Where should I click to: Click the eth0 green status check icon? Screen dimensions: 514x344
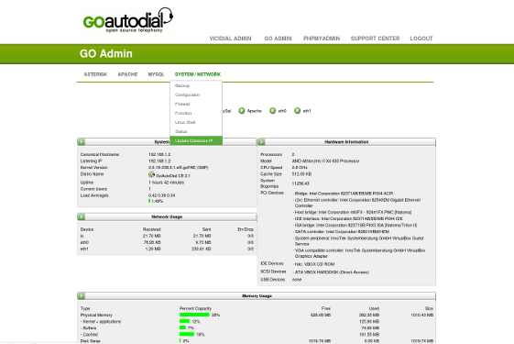272,111
